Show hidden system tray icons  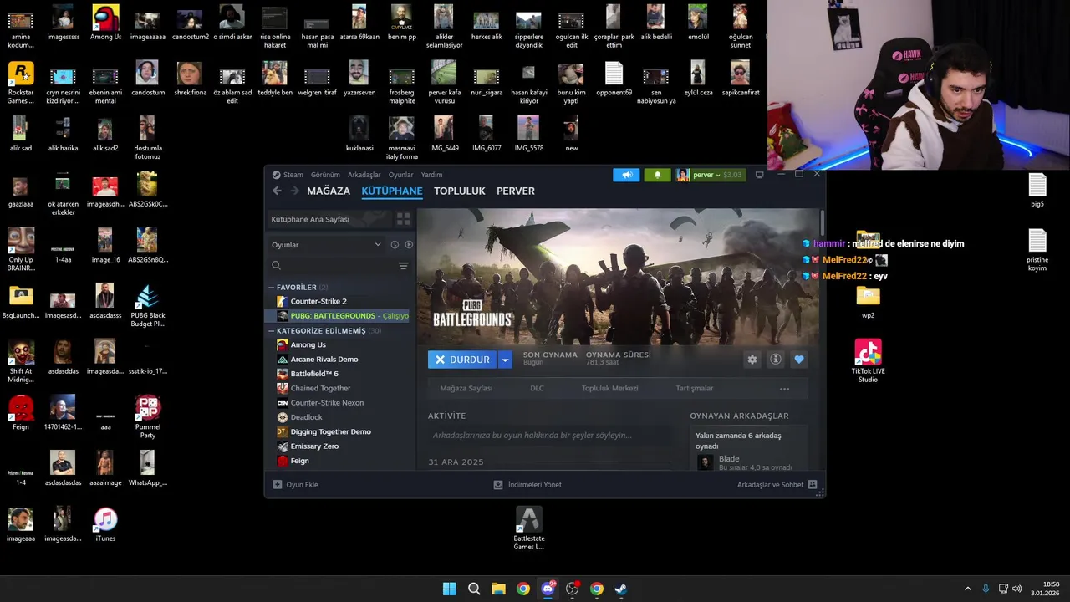click(x=968, y=589)
